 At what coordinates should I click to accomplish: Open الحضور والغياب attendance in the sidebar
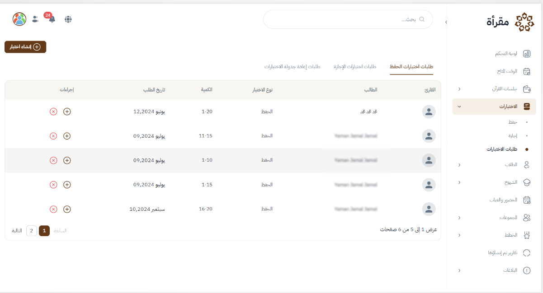[505, 200]
